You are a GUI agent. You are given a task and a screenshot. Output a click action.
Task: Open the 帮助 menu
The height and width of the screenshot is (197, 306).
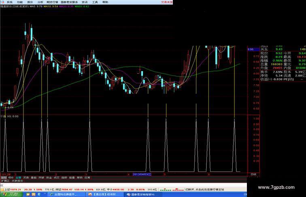pos(105,2)
